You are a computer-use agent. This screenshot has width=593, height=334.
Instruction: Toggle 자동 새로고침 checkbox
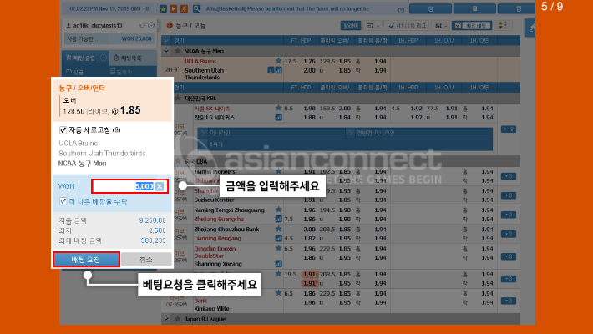coord(63,130)
